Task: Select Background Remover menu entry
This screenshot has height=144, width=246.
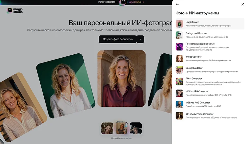Action: tap(210, 35)
